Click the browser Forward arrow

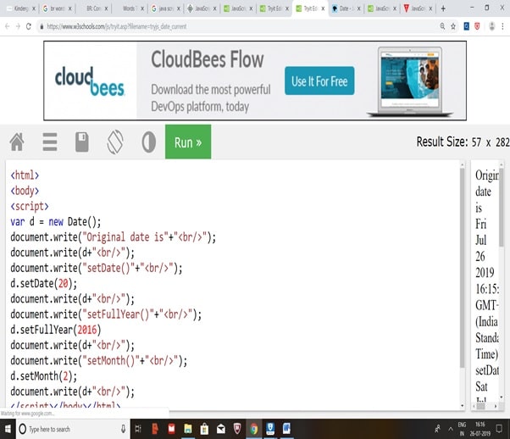pyautogui.click(x=18, y=26)
